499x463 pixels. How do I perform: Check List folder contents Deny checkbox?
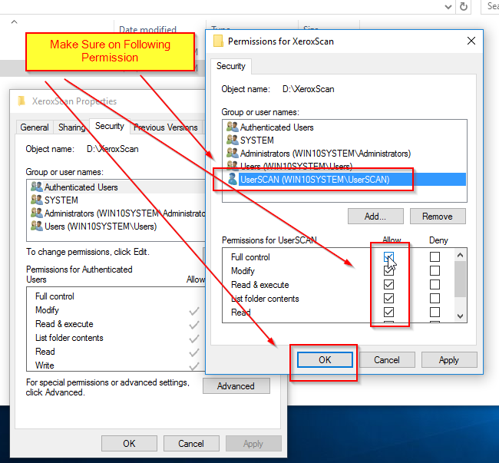click(435, 299)
